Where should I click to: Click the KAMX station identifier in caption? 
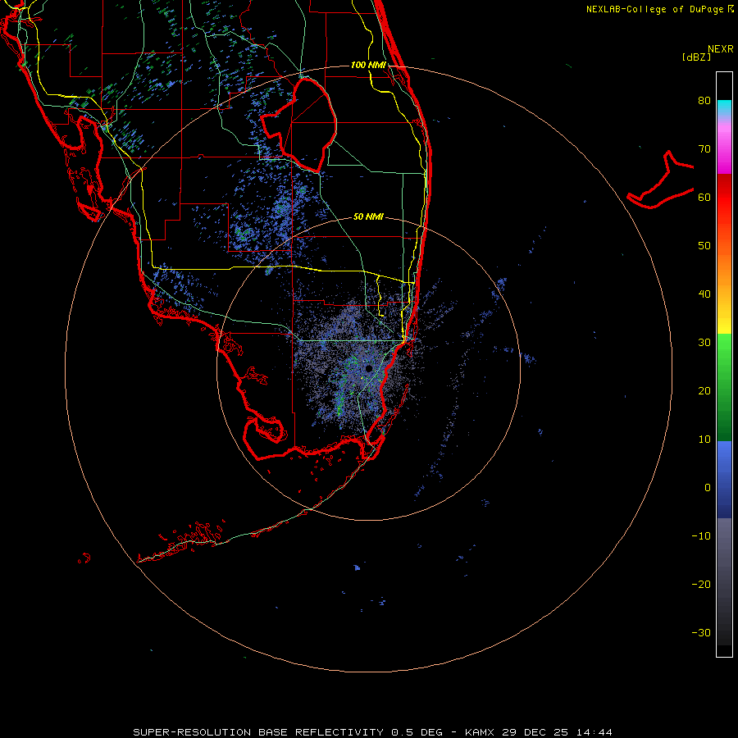point(480,732)
